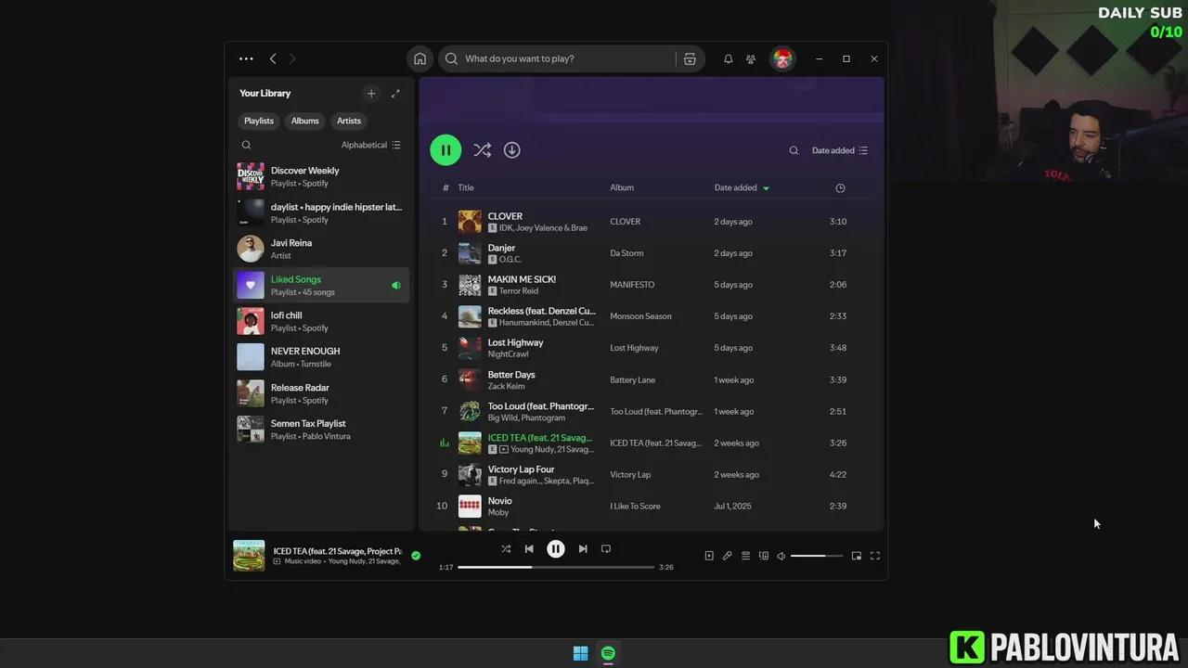Open the Now Playing view icon

709,556
